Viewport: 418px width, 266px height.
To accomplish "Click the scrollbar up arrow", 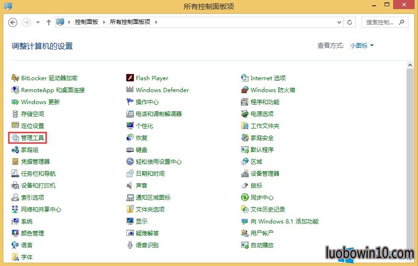I will (410, 65).
